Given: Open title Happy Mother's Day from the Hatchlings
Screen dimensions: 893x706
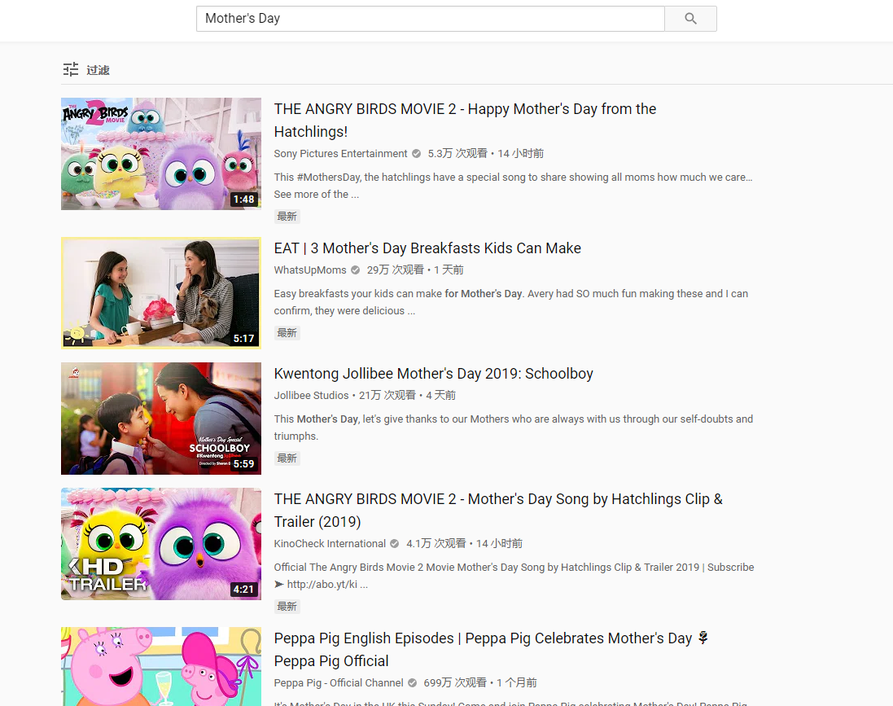Looking at the screenshot, I should pos(465,121).
